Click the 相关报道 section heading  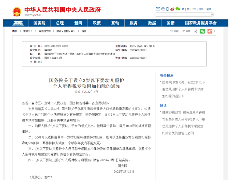(x=167, y=76)
